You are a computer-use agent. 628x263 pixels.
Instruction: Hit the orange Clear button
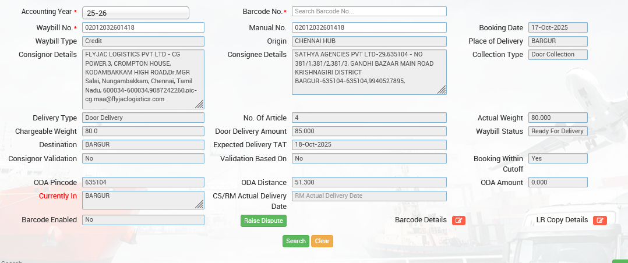322,241
